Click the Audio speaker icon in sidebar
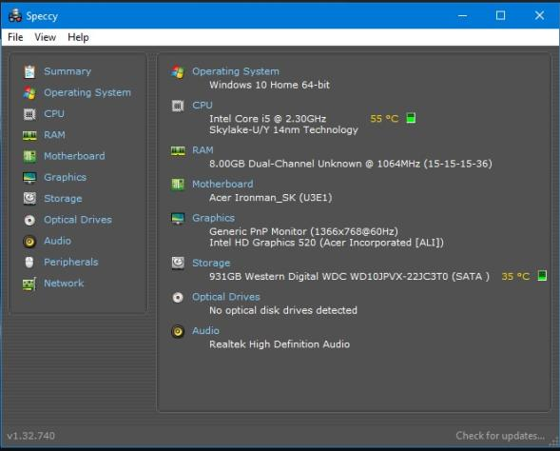 pyautogui.click(x=29, y=242)
